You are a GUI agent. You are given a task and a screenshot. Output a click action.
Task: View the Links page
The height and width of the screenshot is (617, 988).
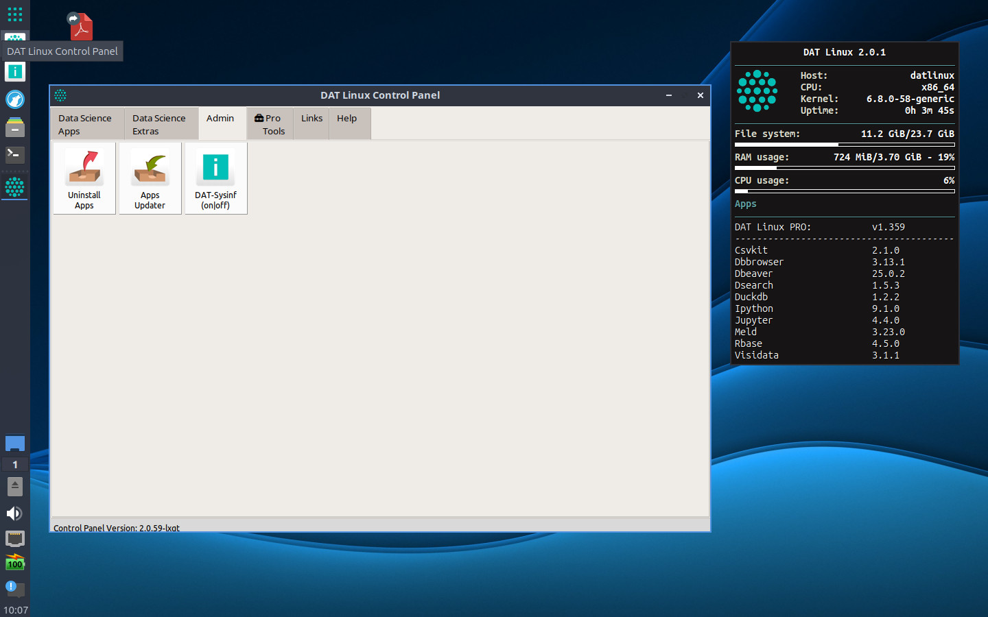(311, 118)
